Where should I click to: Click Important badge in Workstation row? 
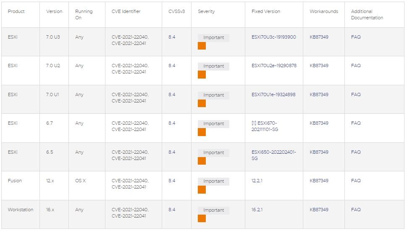pyautogui.click(x=213, y=210)
